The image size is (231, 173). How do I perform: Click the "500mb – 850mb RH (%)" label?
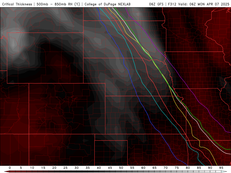pyautogui.click(x=58, y=4)
